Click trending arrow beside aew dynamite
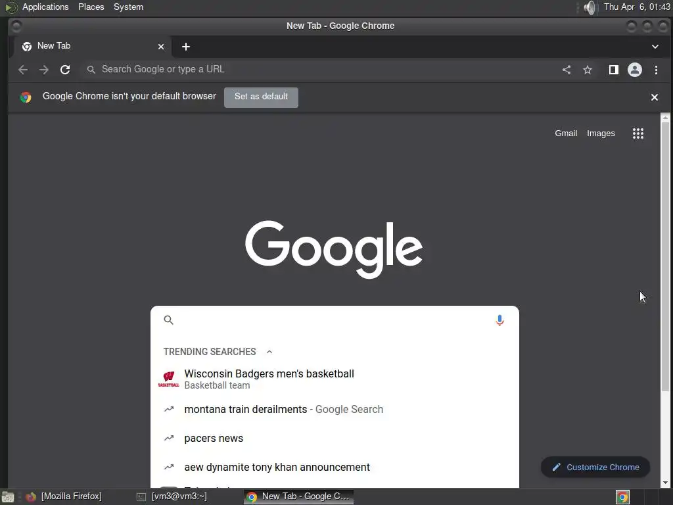Viewport: 673px width, 505px height. pyautogui.click(x=169, y=467)
